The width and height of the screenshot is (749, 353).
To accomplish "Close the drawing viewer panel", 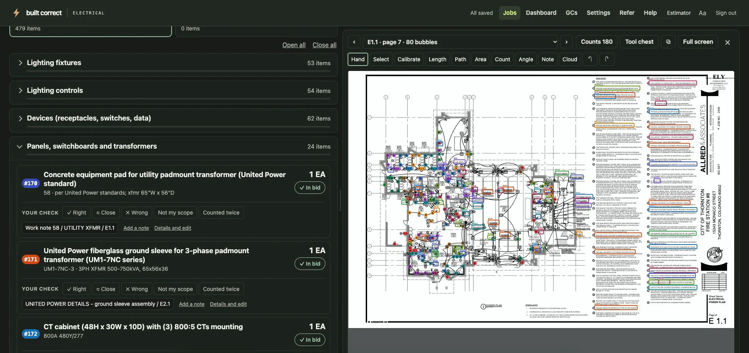I will coord(728,43).
